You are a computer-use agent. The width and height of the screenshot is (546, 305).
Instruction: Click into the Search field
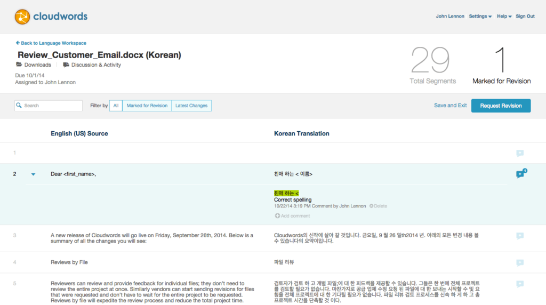pyautogui.click(x=52, y=106)
